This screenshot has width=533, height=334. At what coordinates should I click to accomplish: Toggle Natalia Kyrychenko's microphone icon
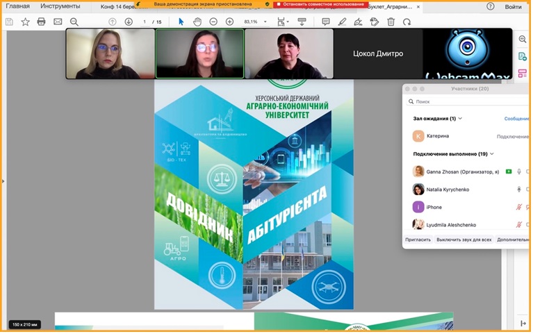coord(518,190)
